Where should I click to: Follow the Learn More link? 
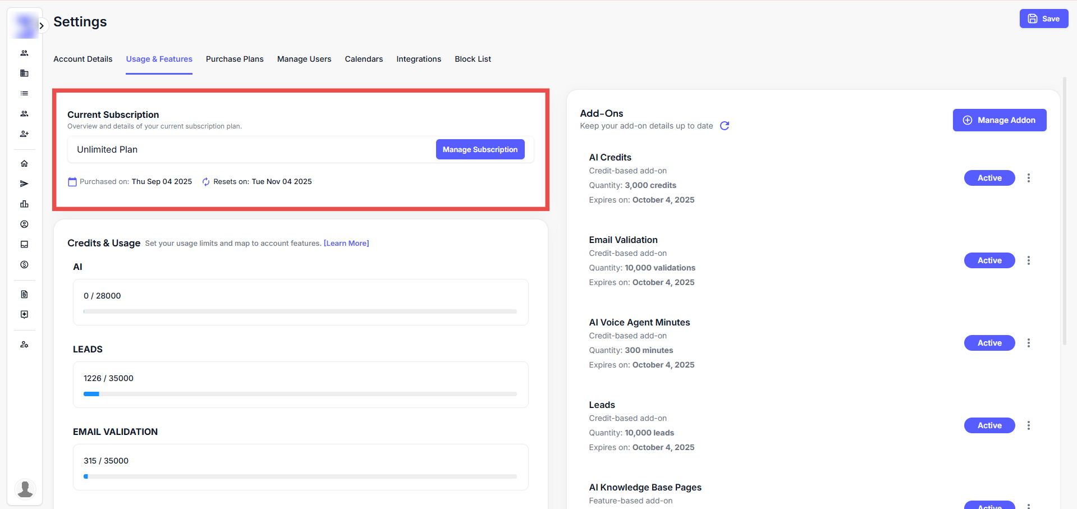click(346, 243)
